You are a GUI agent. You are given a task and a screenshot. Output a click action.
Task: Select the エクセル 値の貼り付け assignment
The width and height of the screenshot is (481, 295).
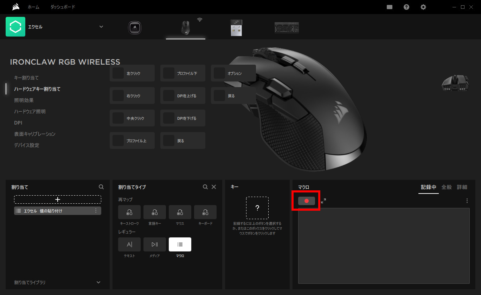point(58,211)
